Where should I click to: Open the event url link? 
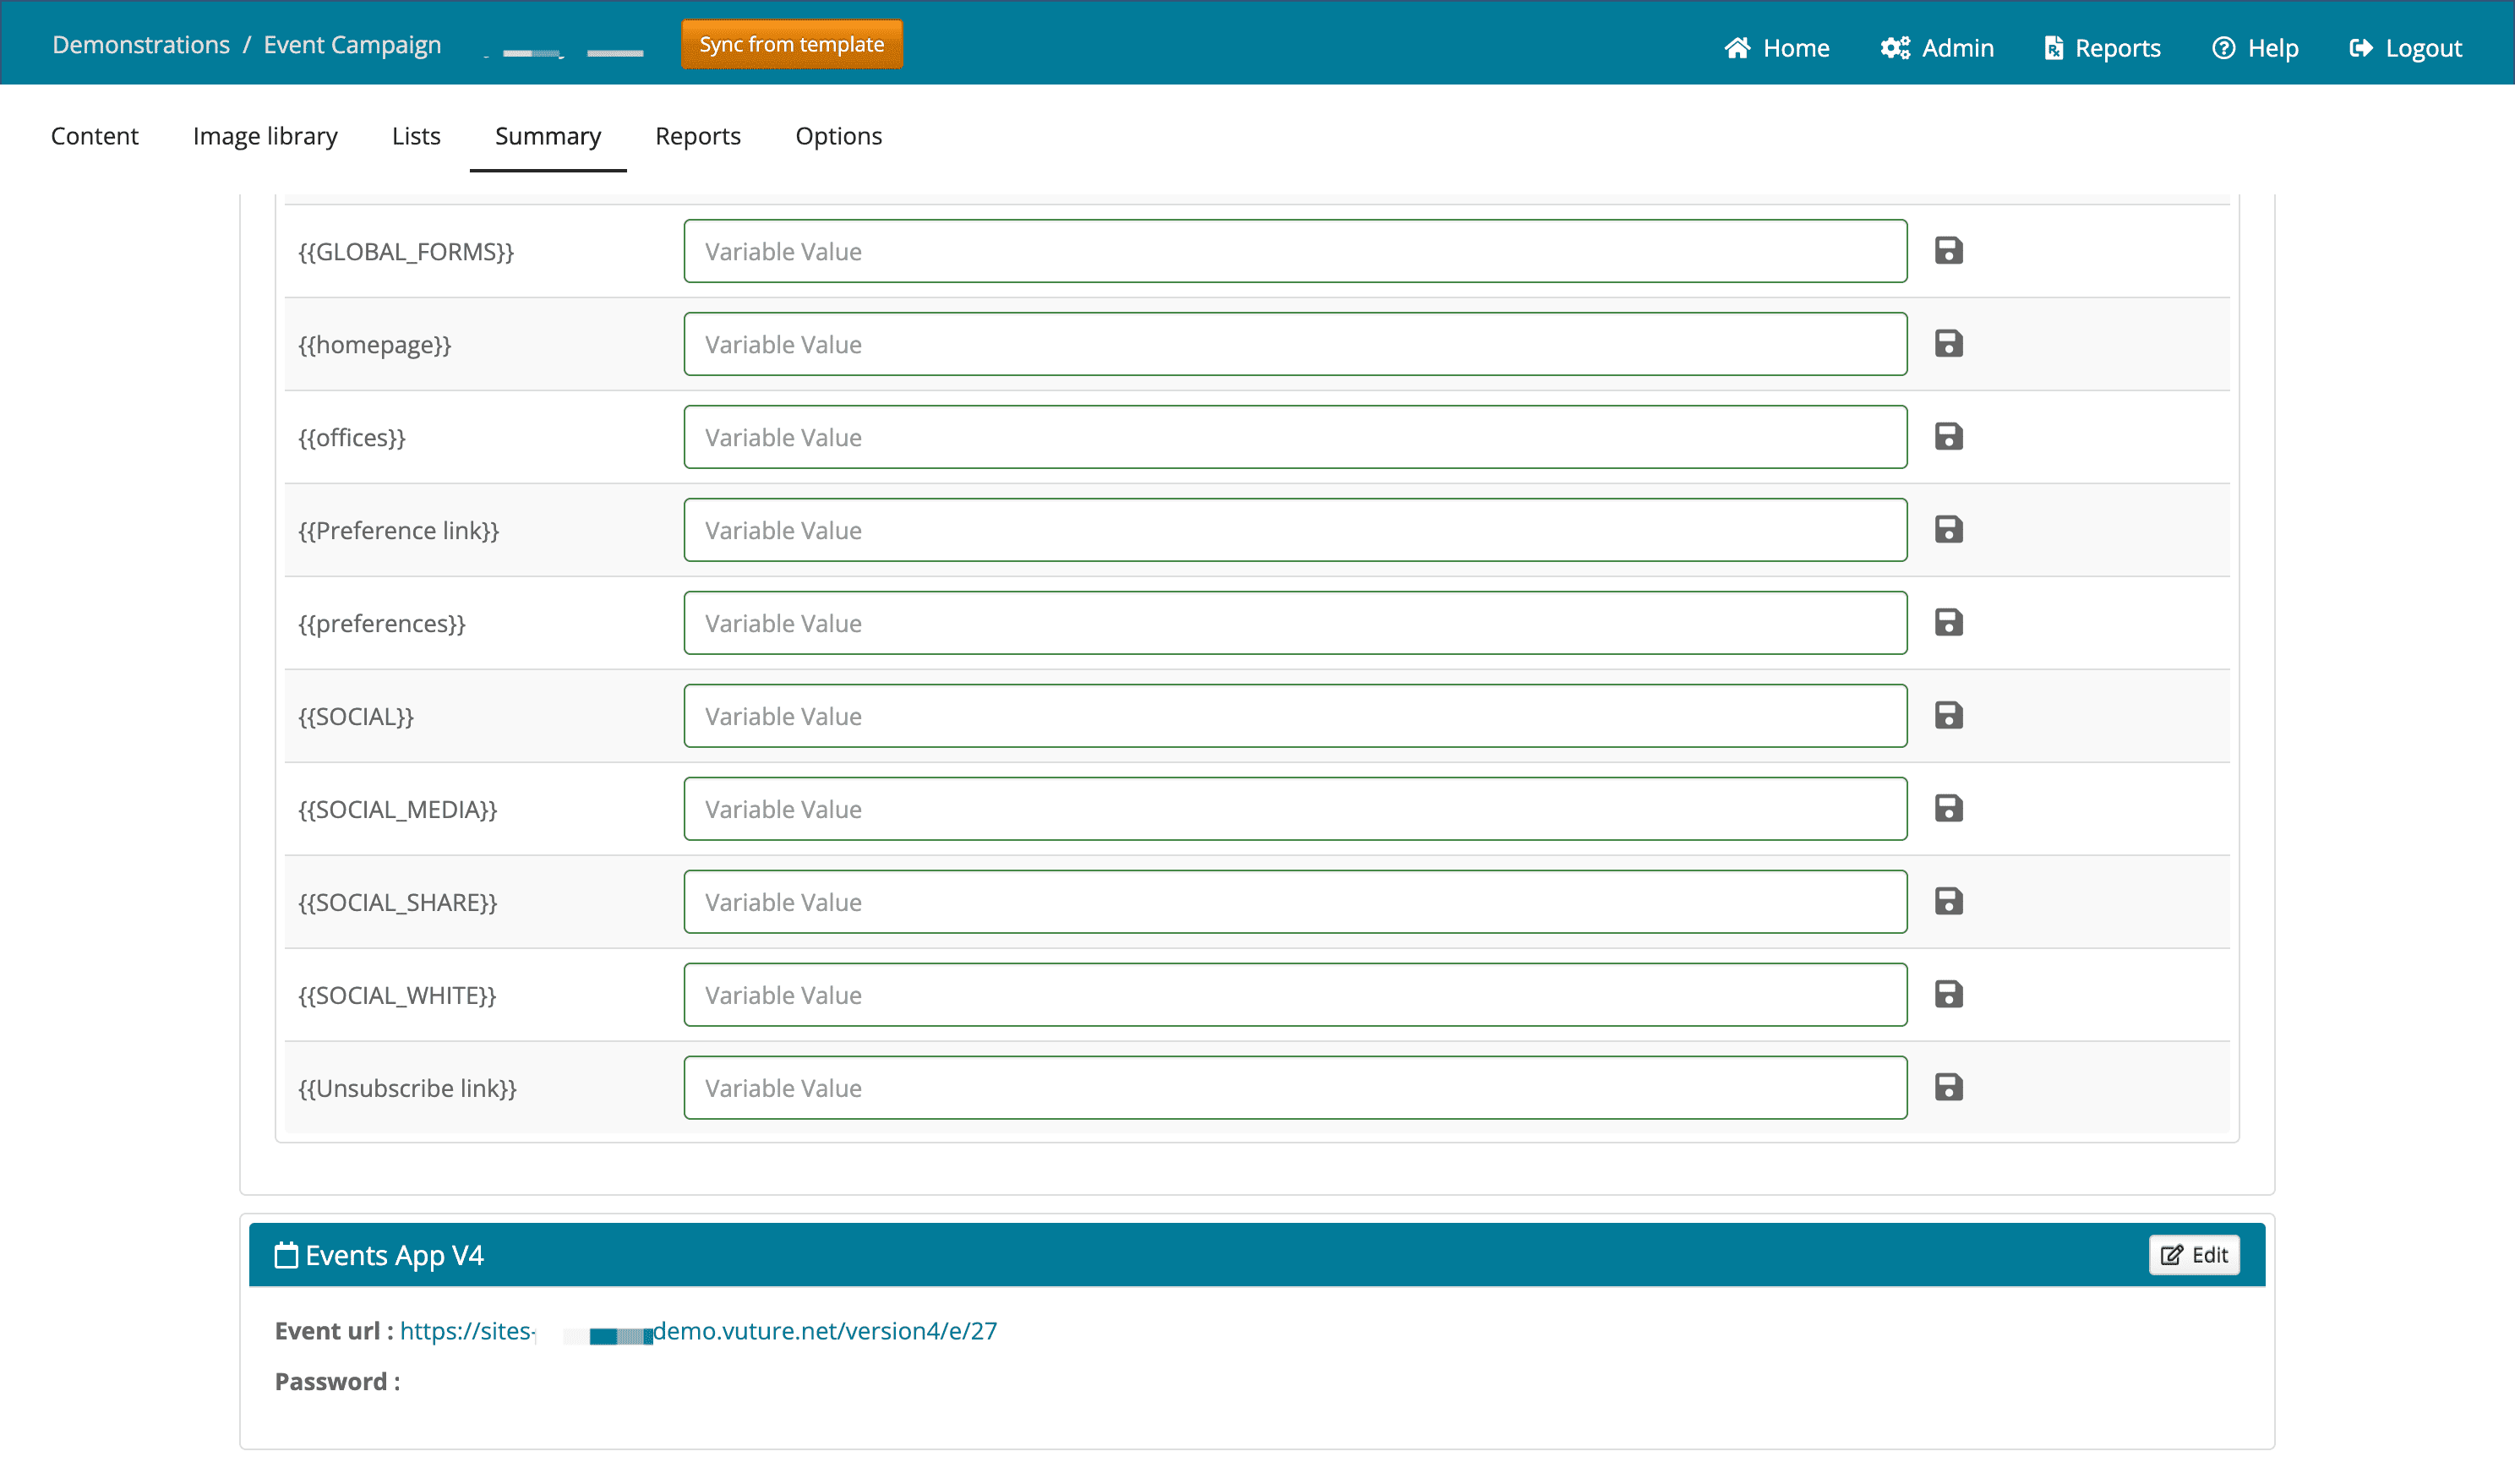pos(698,1332)
